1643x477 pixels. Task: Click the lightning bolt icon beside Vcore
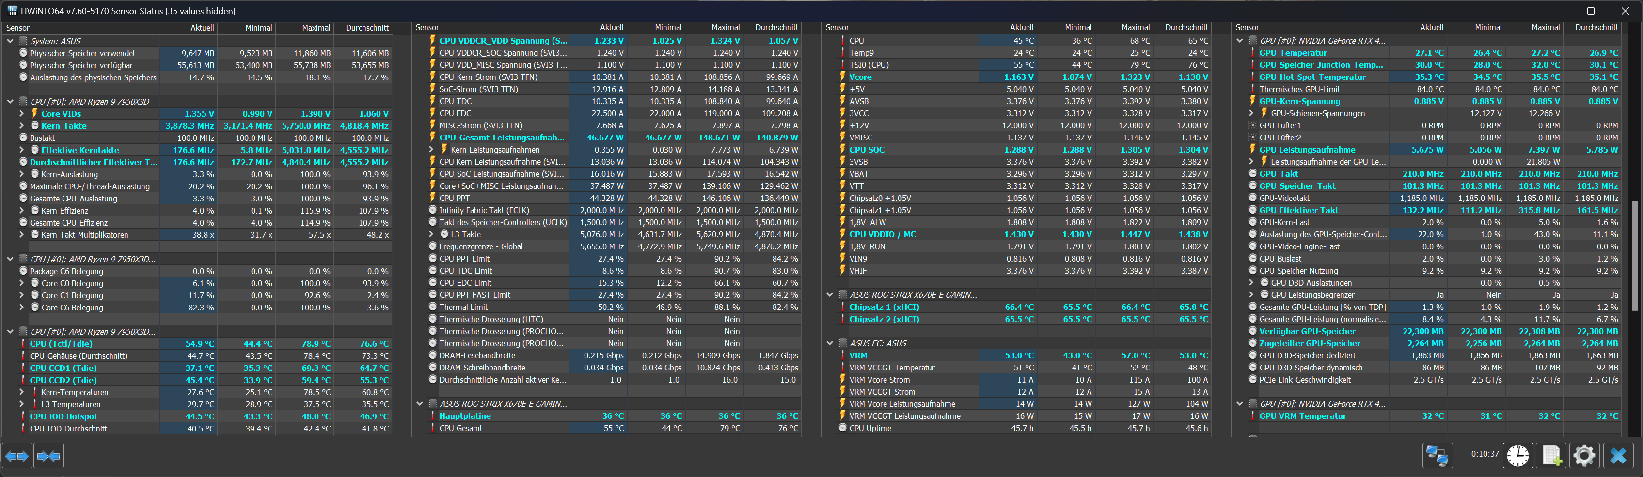point(843,77)
